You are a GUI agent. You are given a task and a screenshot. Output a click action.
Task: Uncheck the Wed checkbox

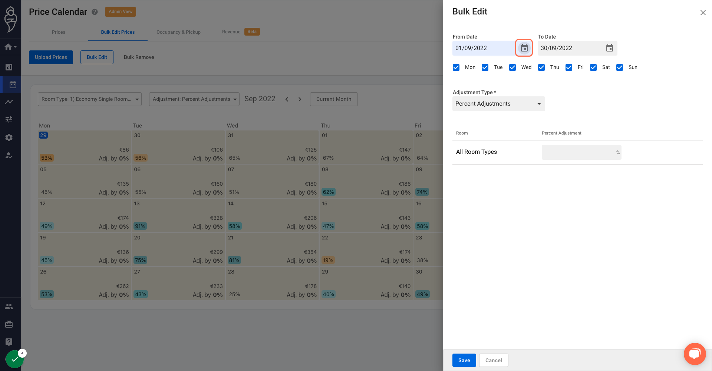click(x=512, y=67)
